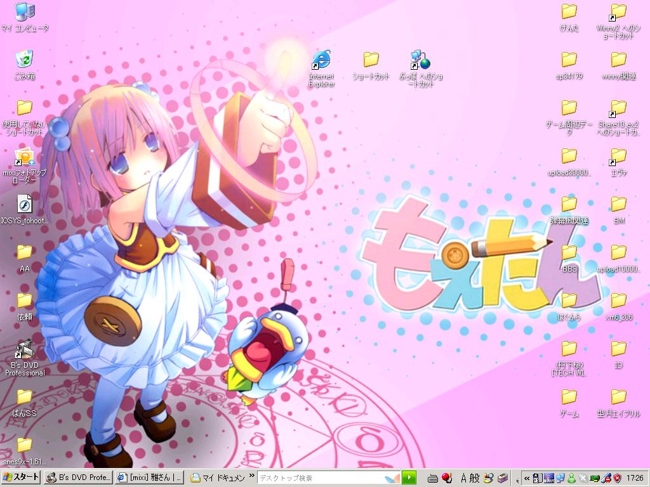Open Winny2 へのショートカット icon
The image size is (650, 487).
click(618, 21)
